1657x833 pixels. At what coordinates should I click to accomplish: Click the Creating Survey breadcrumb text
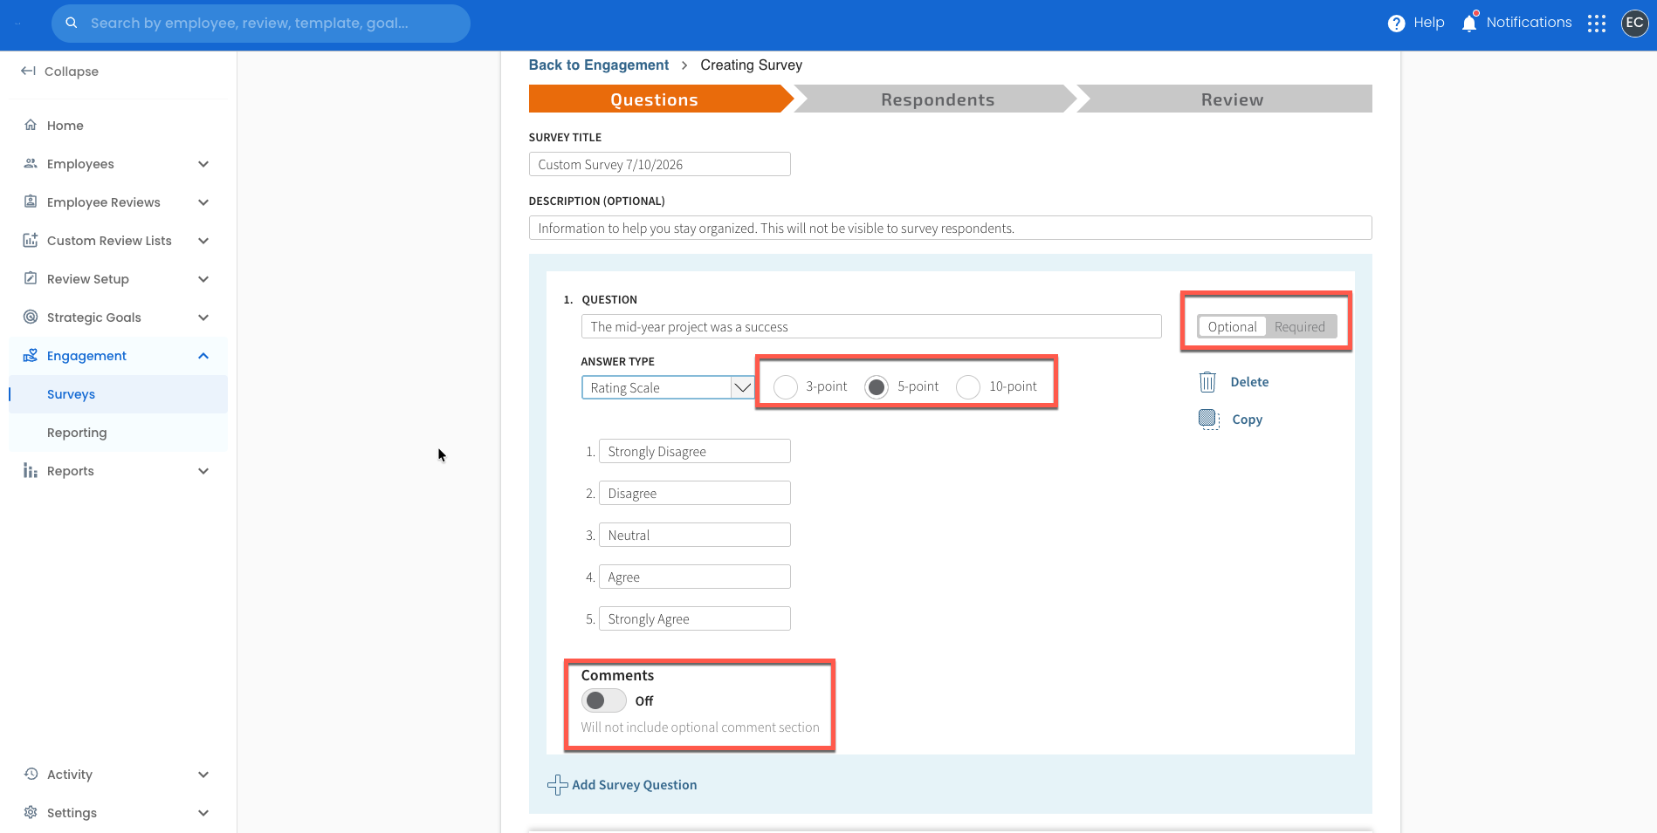tap(751, 65)
